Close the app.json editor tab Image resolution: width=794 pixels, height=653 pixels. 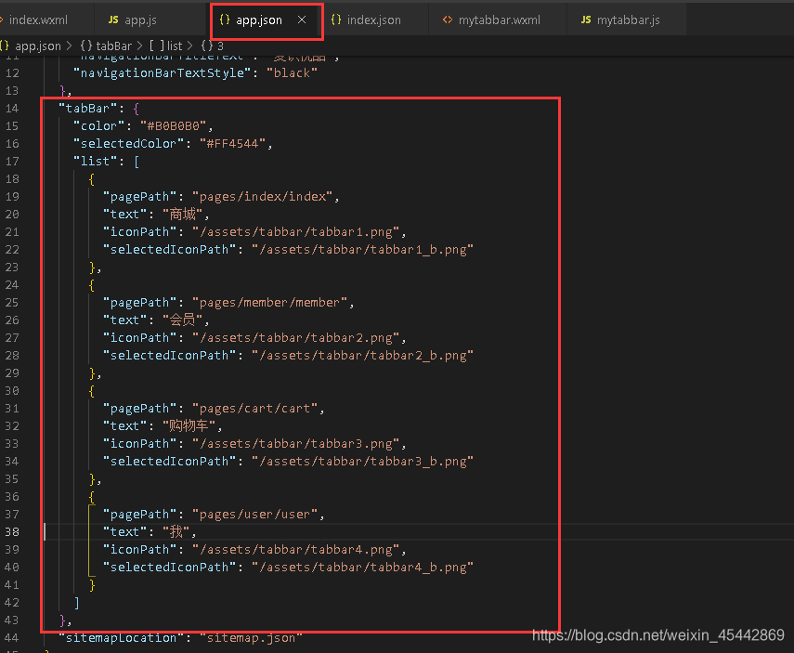300,19
